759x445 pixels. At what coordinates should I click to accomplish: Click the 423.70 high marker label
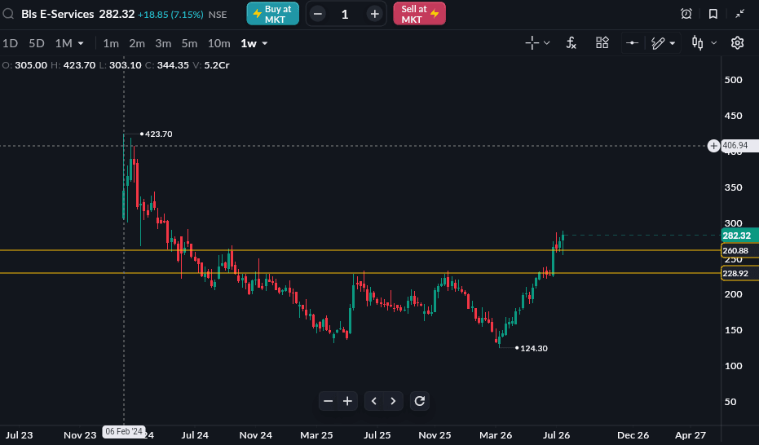[x=158, y=134]
